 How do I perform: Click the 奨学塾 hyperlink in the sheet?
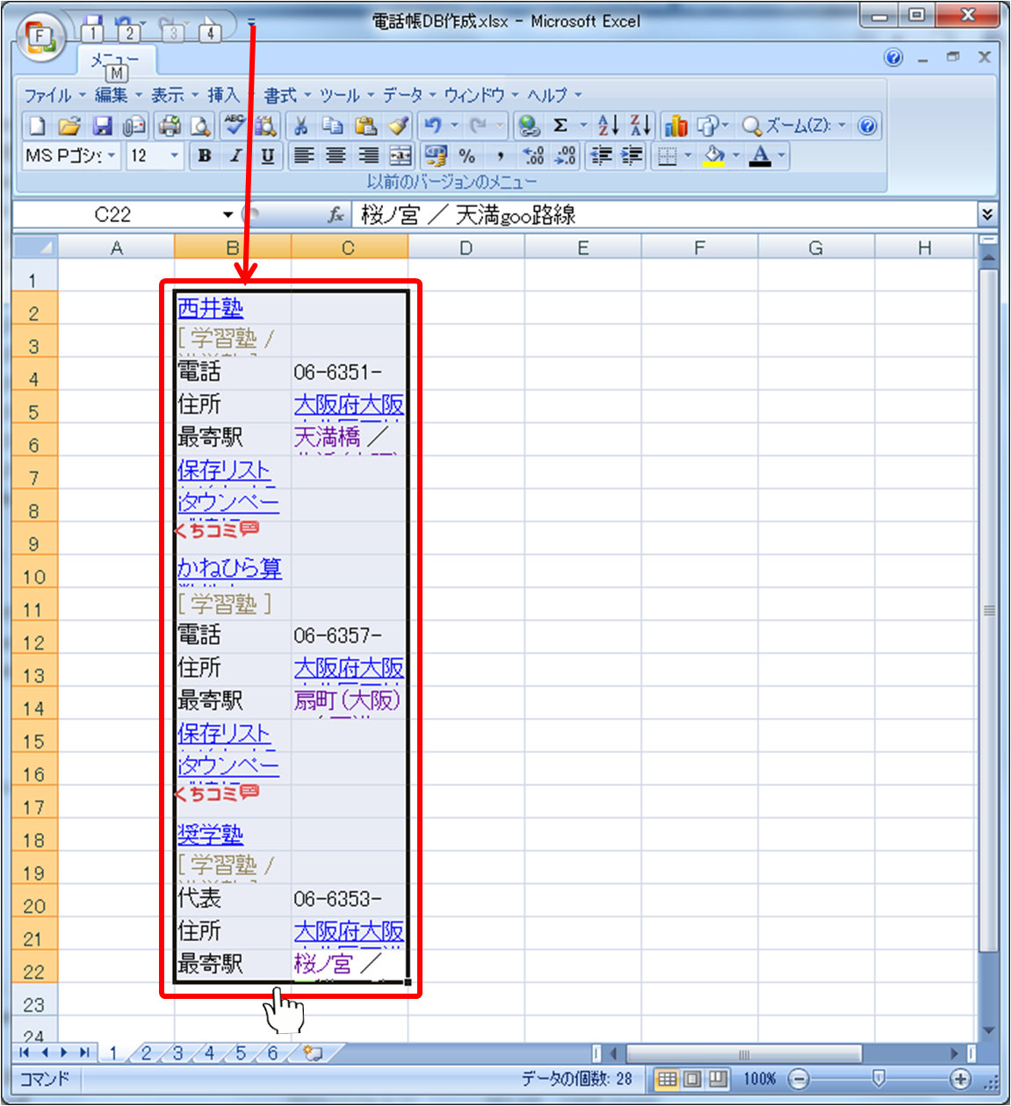tap(210, 834)
